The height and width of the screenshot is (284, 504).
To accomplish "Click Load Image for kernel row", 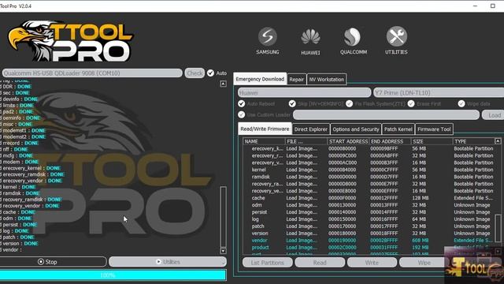I will tap(302, 170).
